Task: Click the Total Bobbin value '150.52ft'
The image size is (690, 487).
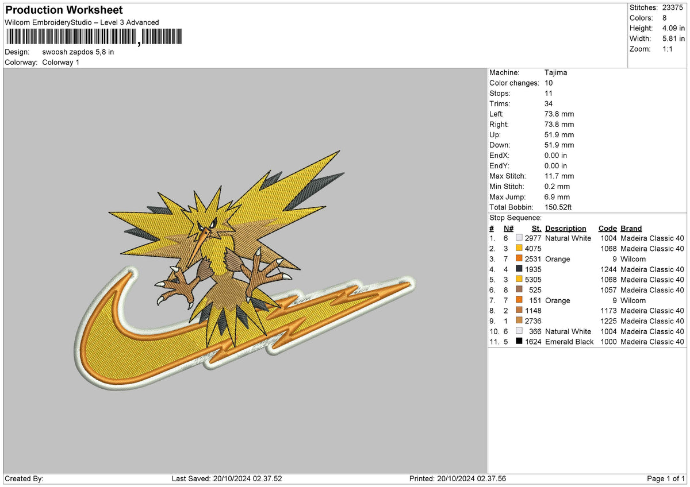Action: pos(558,207)
